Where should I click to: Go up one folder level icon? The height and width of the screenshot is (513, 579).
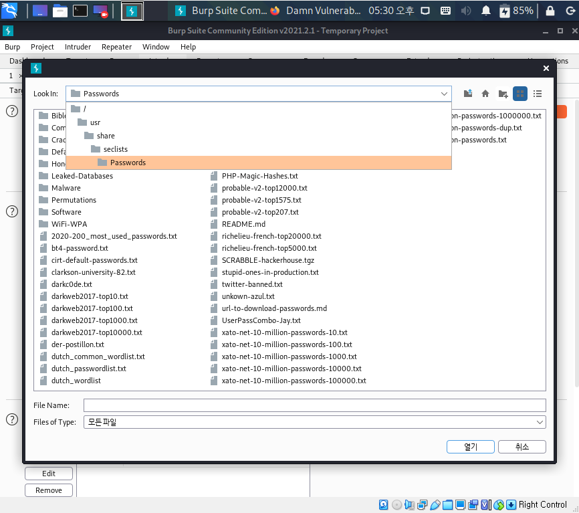click(468, 94)
